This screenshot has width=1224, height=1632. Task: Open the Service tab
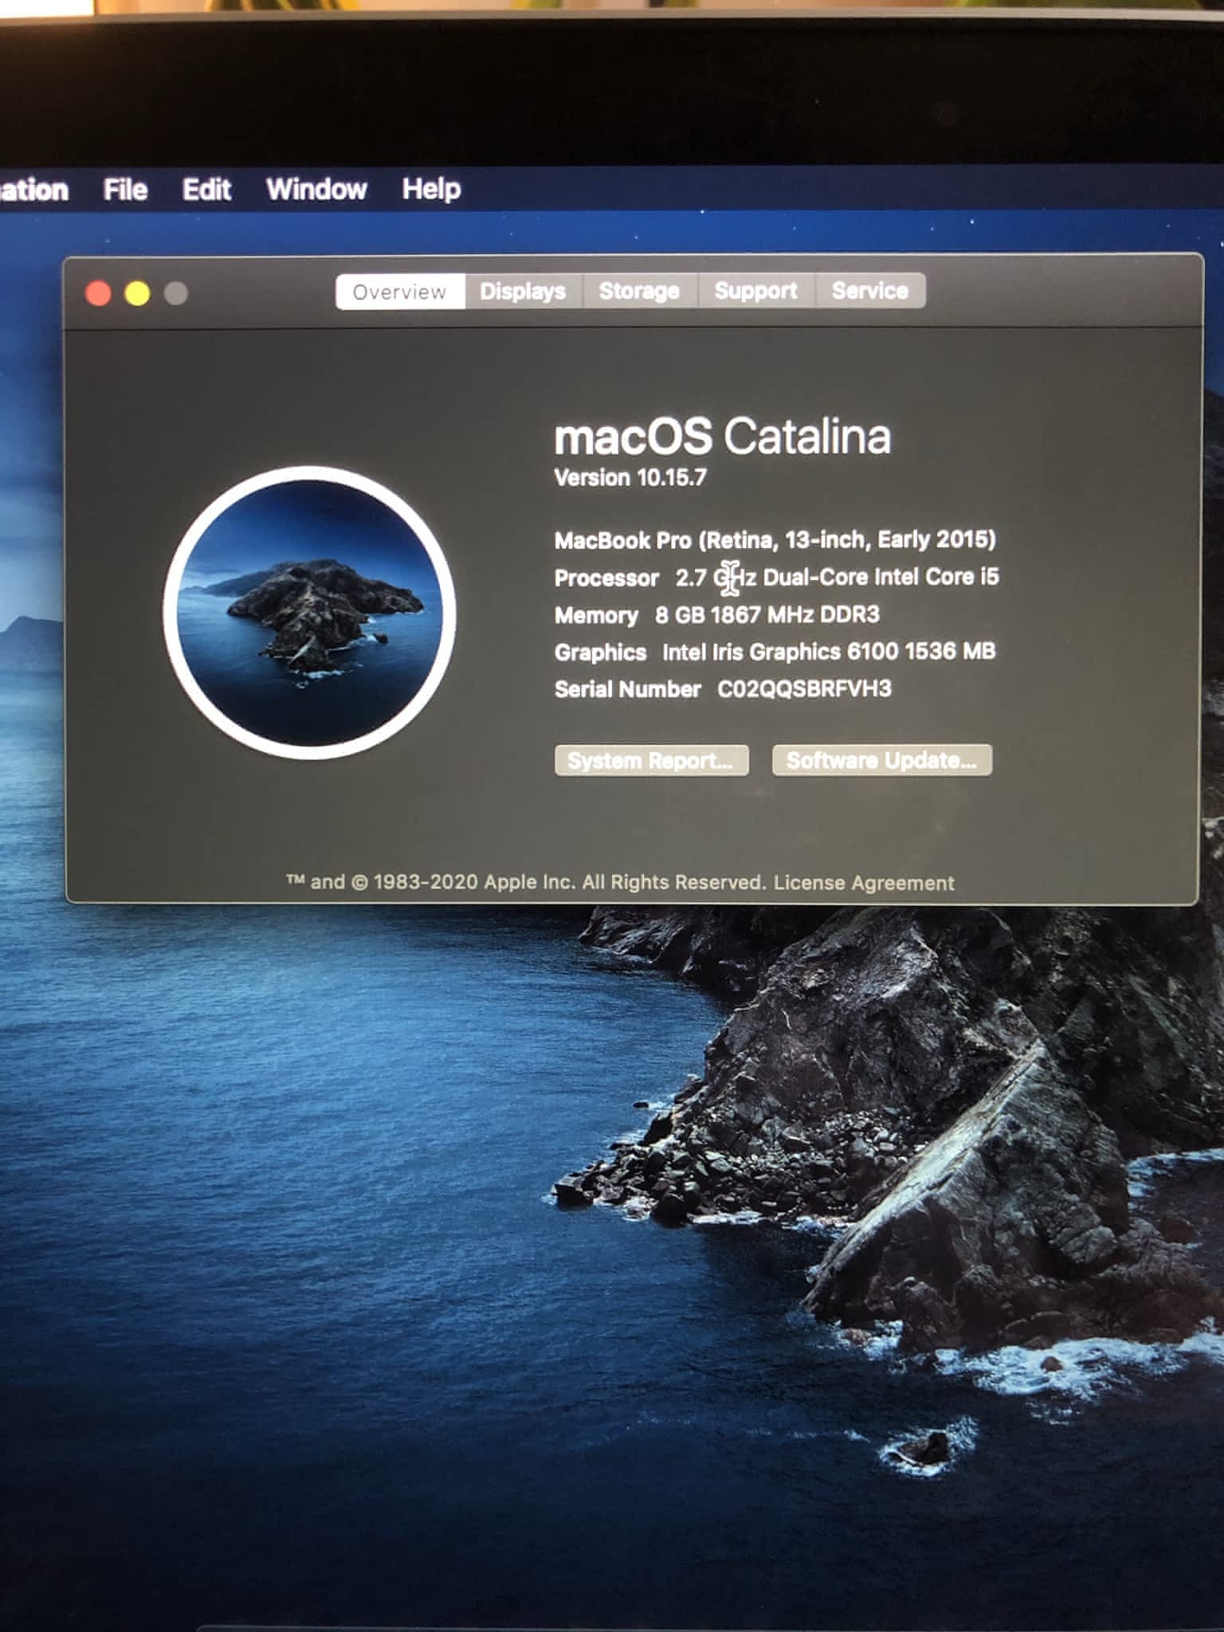pos(870,290)
